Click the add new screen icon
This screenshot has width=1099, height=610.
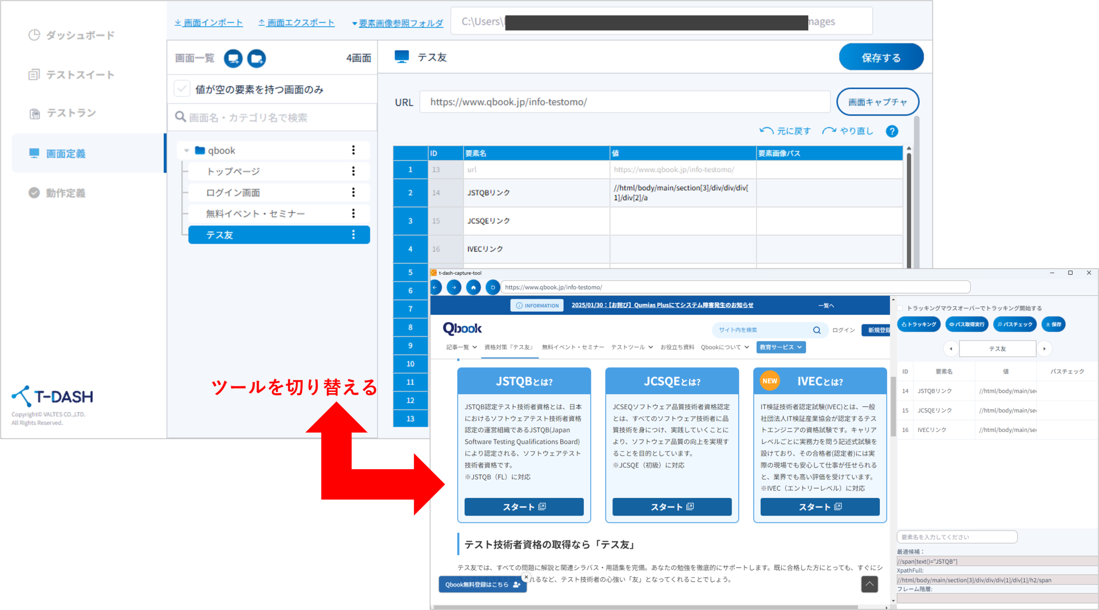pos(233,58)
